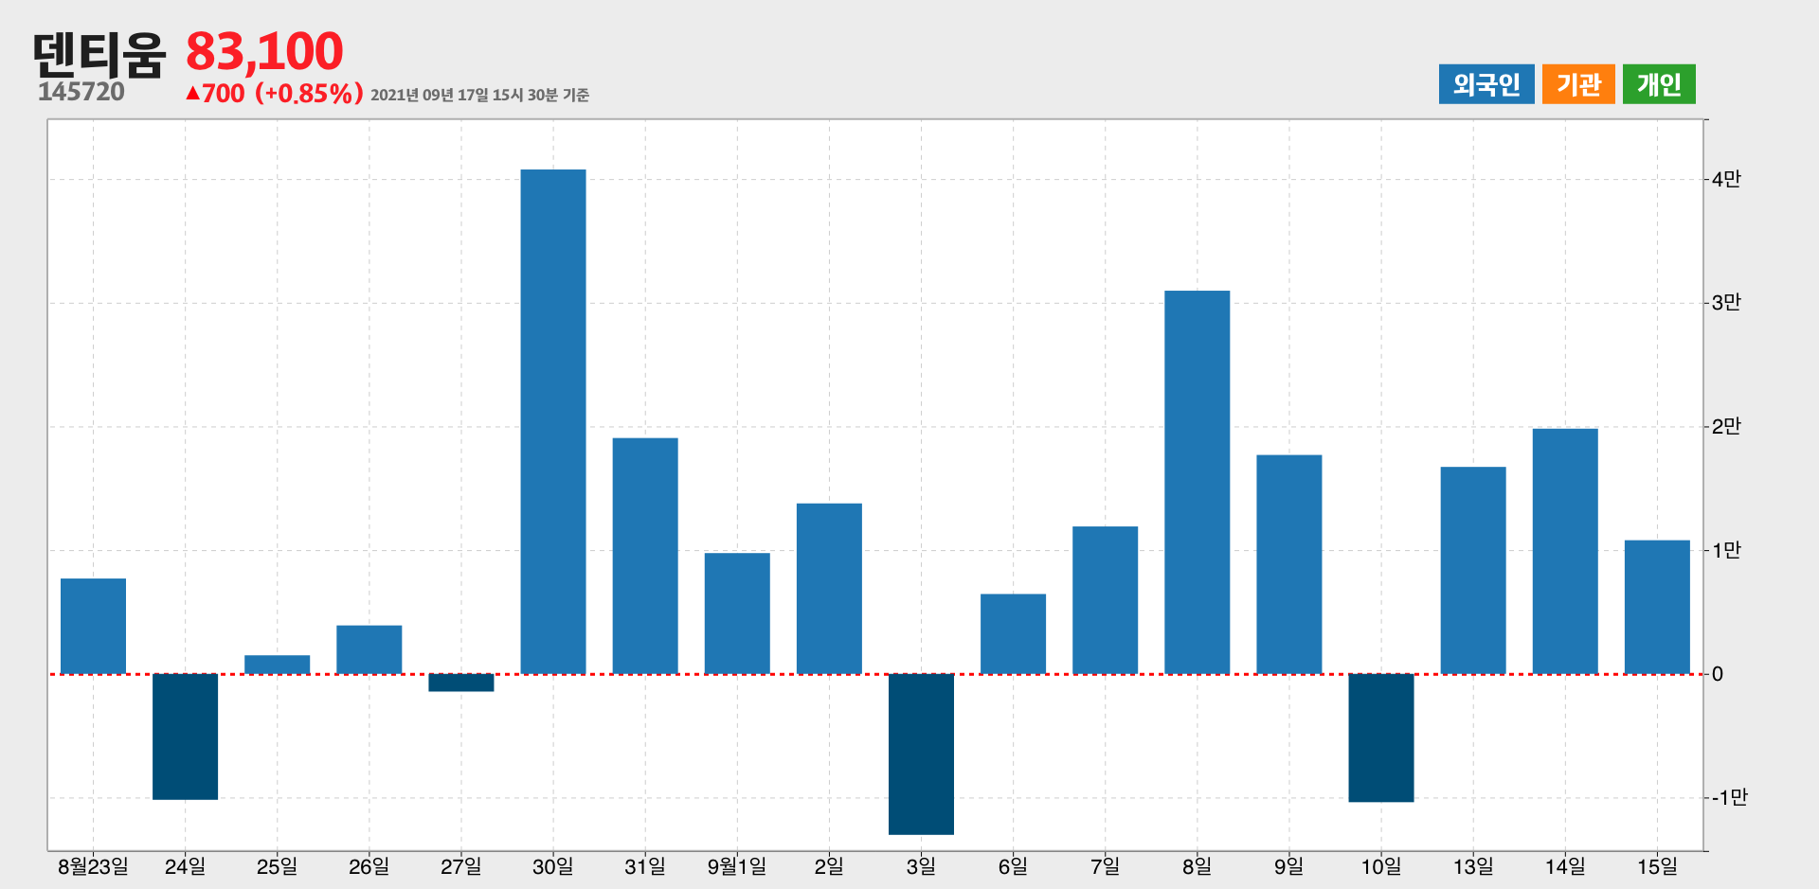
Task: Click the timestamp 2021년 09월 17일 15시 30분 기준
Action: pyautogui.click(x=480, y=95)
